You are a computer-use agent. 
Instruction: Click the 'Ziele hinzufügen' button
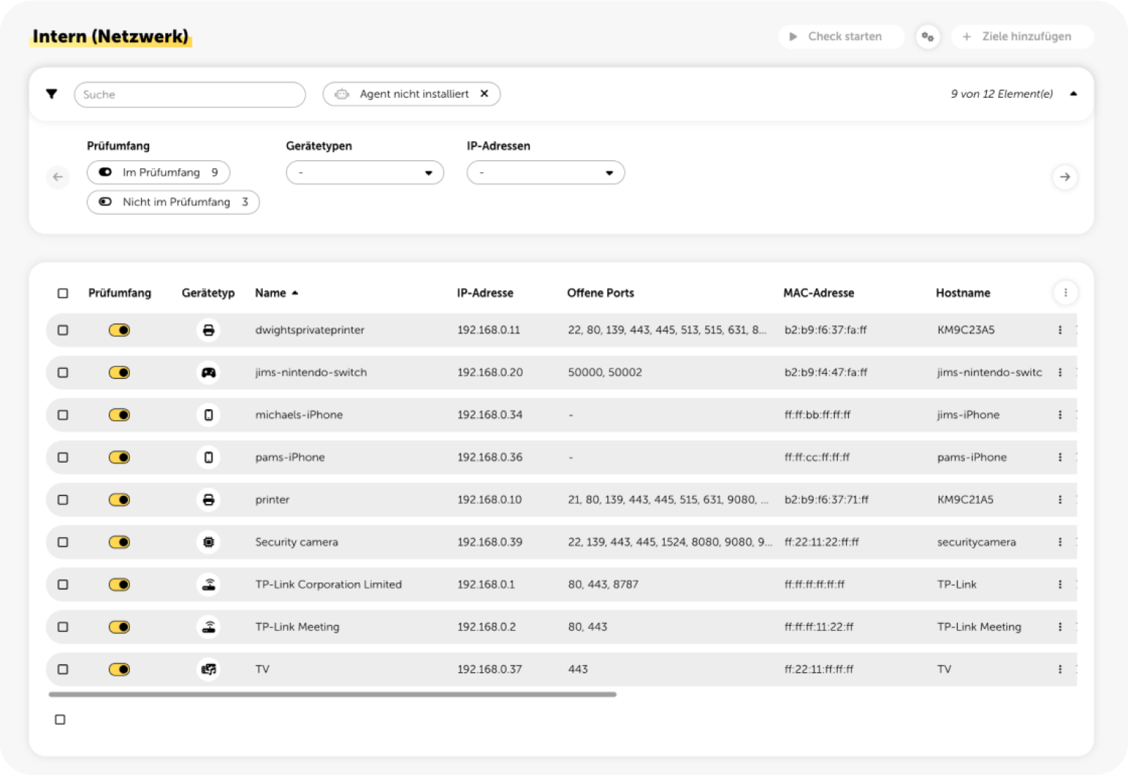pos(1022,37)
